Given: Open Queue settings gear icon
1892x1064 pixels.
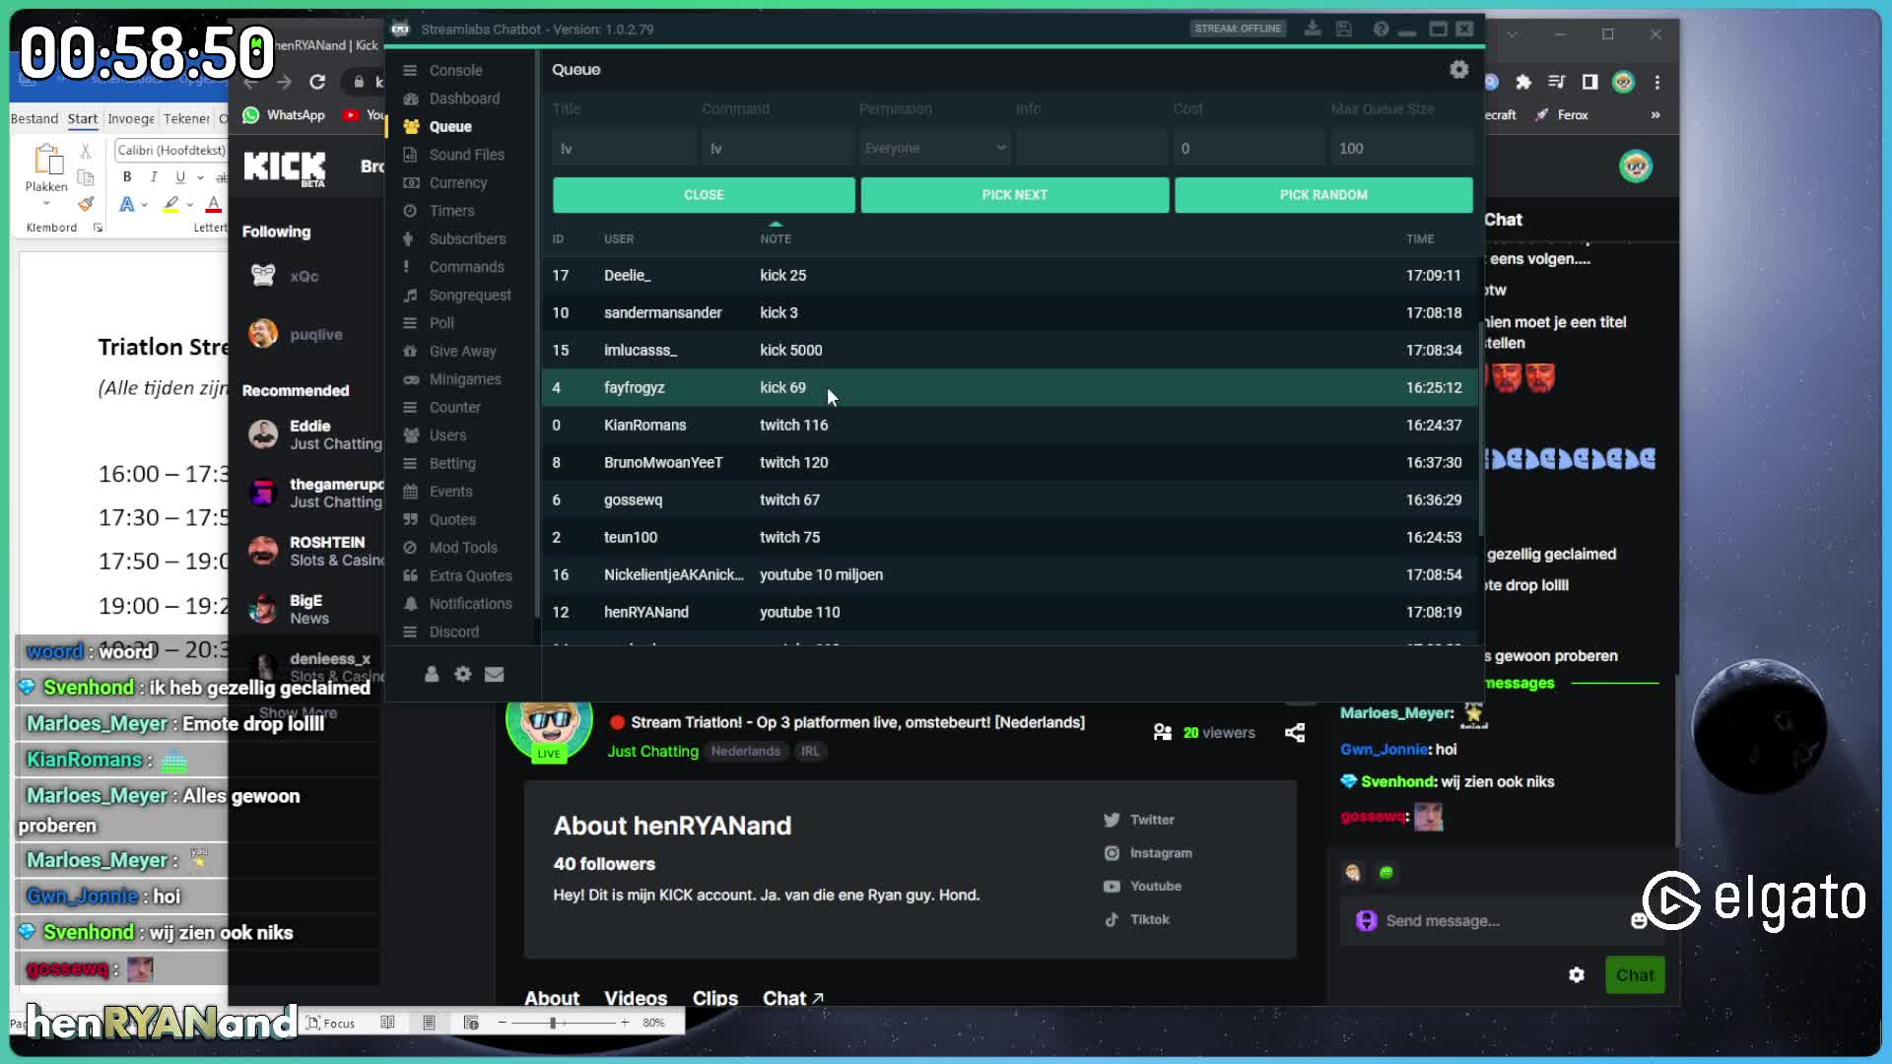Looking at the screenshot, I should tap(1458, 69).
